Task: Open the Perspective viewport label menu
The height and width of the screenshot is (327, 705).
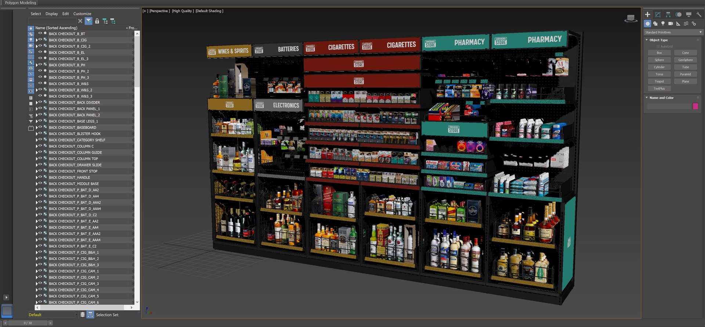Action: [160, 11]
